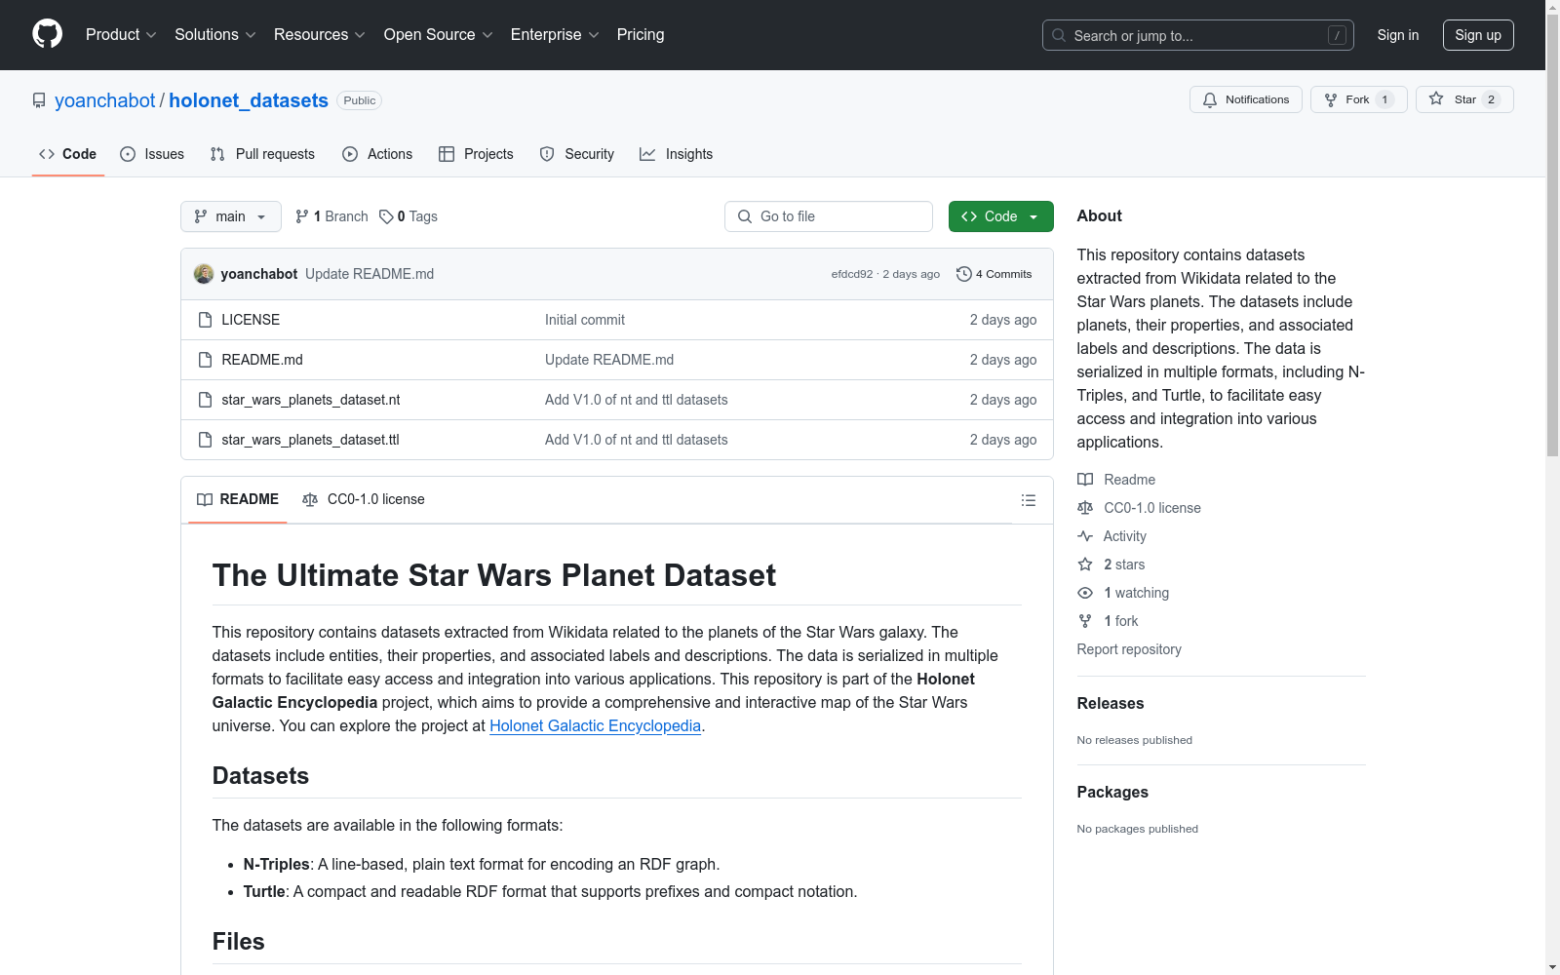Click the Sign in link
The image size is (1560, 975).
click(x=1398, y=35)
